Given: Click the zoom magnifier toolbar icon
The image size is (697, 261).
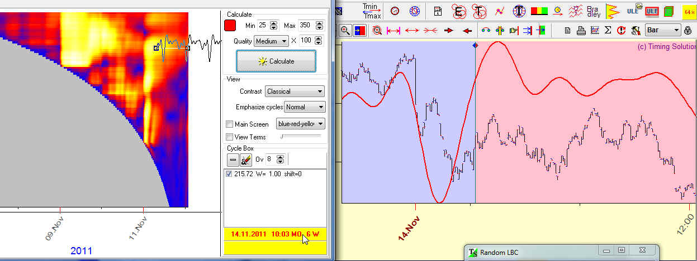Looking at the screenshot, I should [x=345, y=31].
